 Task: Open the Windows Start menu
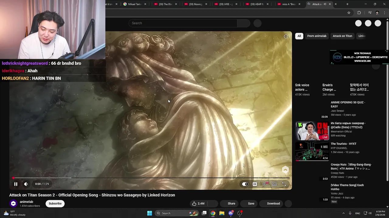click(150, 213)
